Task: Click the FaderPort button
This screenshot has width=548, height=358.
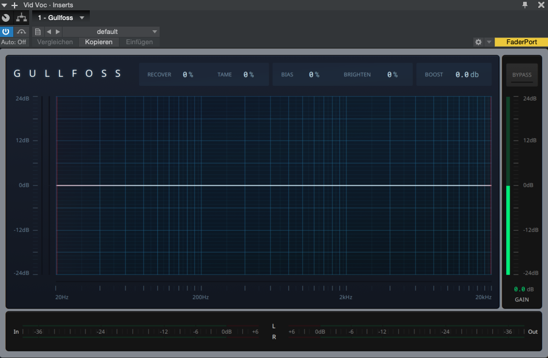Action: click(x=521, y=42)
